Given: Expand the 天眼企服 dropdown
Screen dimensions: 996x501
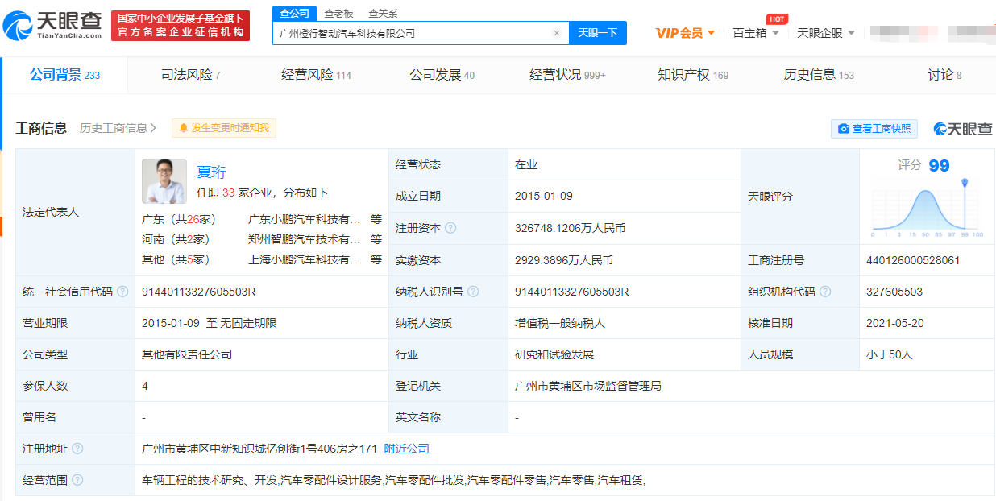Looking at the screenshot, I should (825, 33).
